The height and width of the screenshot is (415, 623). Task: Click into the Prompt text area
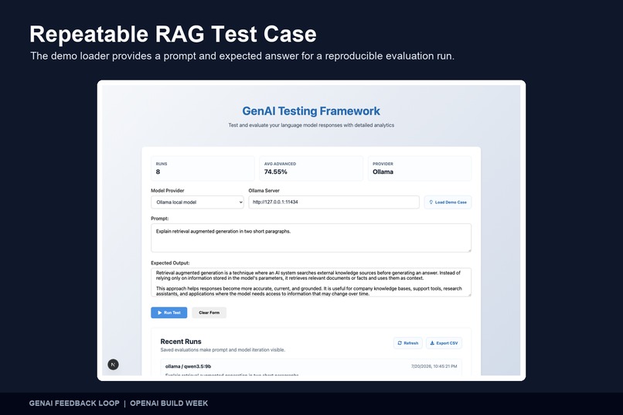point(311,238)
